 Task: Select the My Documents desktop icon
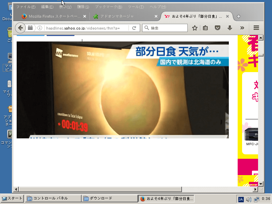click(10, 7)
